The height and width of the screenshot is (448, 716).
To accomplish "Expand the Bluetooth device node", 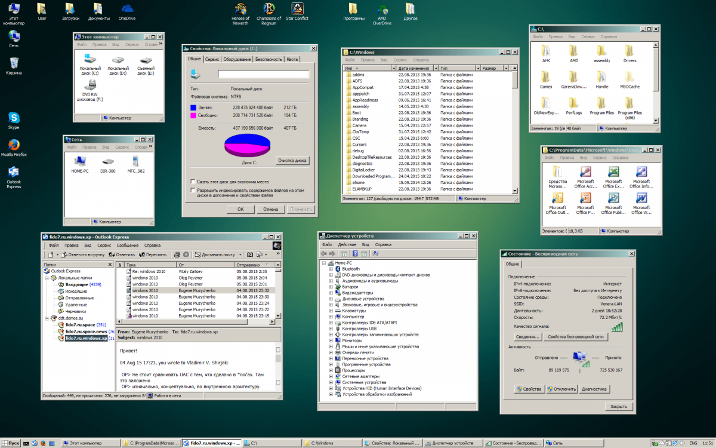I will (331, 269).
